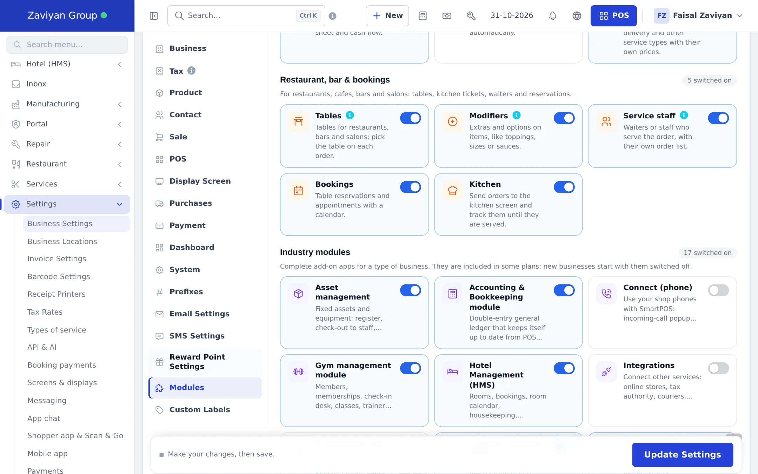Collapse the Settings menu
Screen dimensions: 758x474
click(x=67, y=204)
